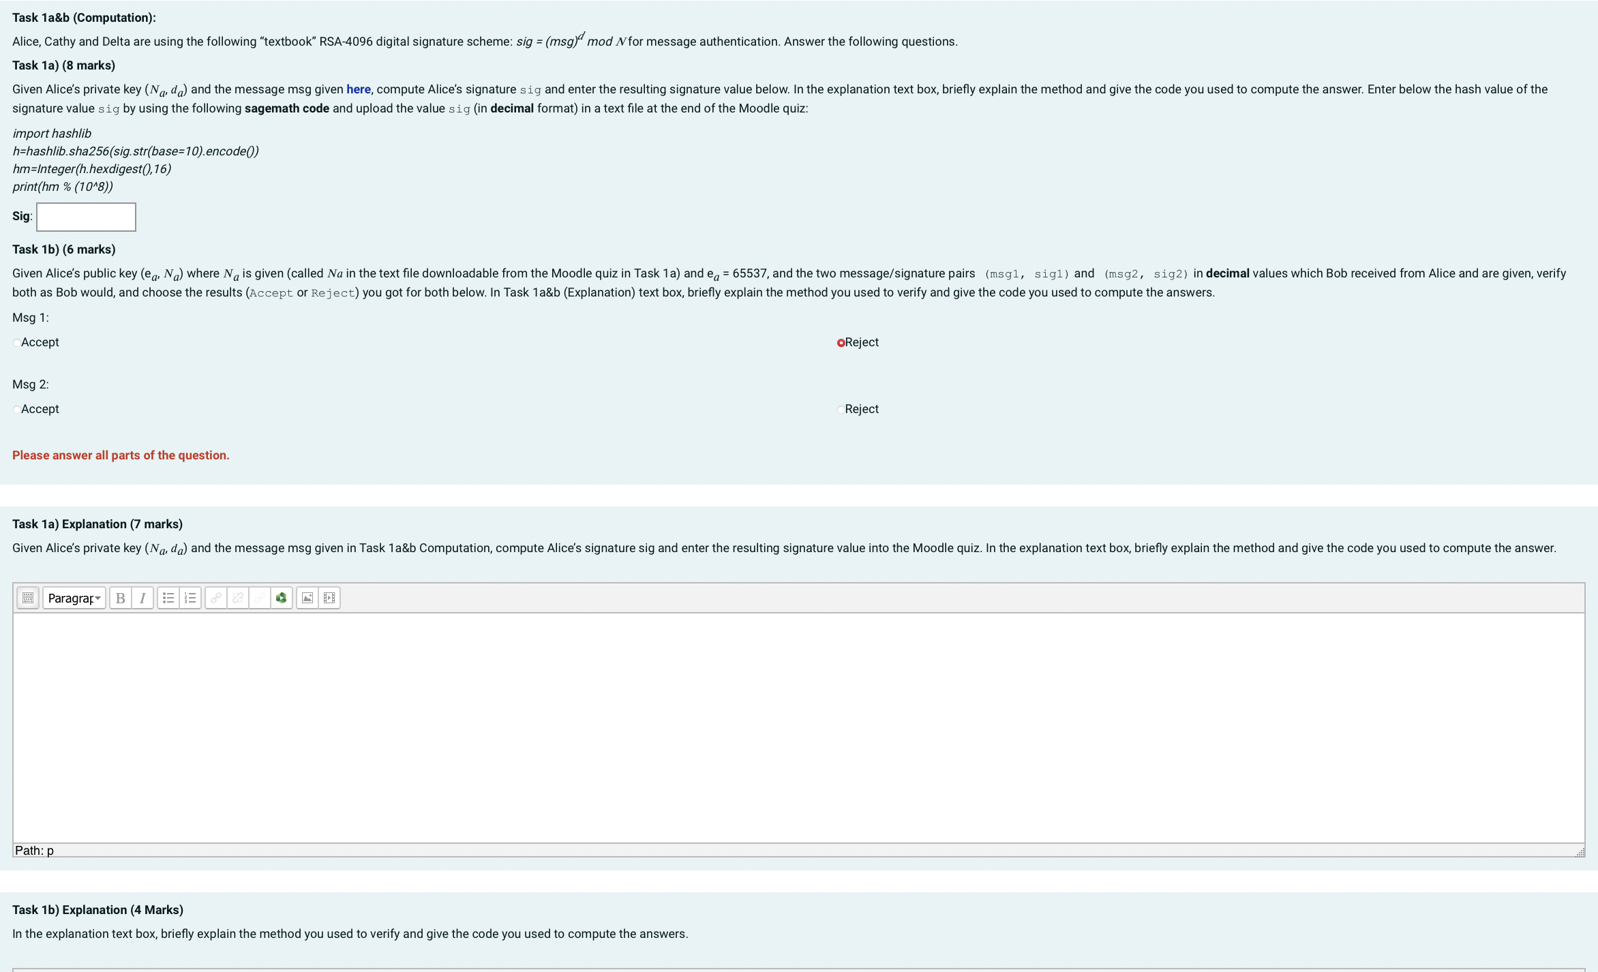Select Reject for Msg 1
The width and height of the screenshot is (1598, 972).
click(841, 343)
